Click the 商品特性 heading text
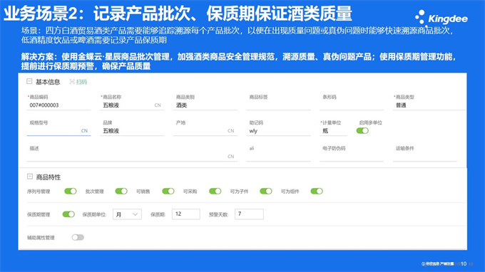The height and width of the screenshot is (272, 485). click(48, 177)
